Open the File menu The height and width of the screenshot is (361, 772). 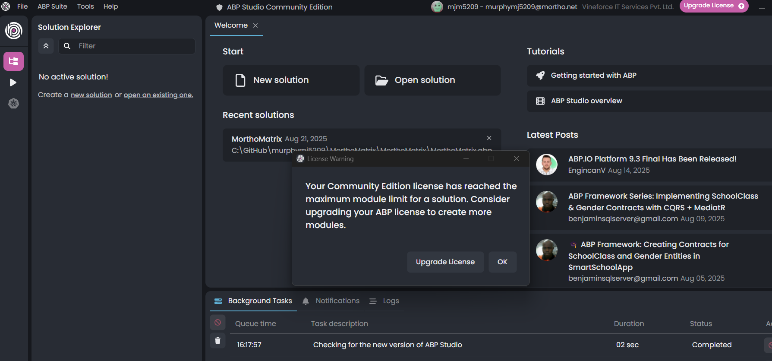click(22, 6)
